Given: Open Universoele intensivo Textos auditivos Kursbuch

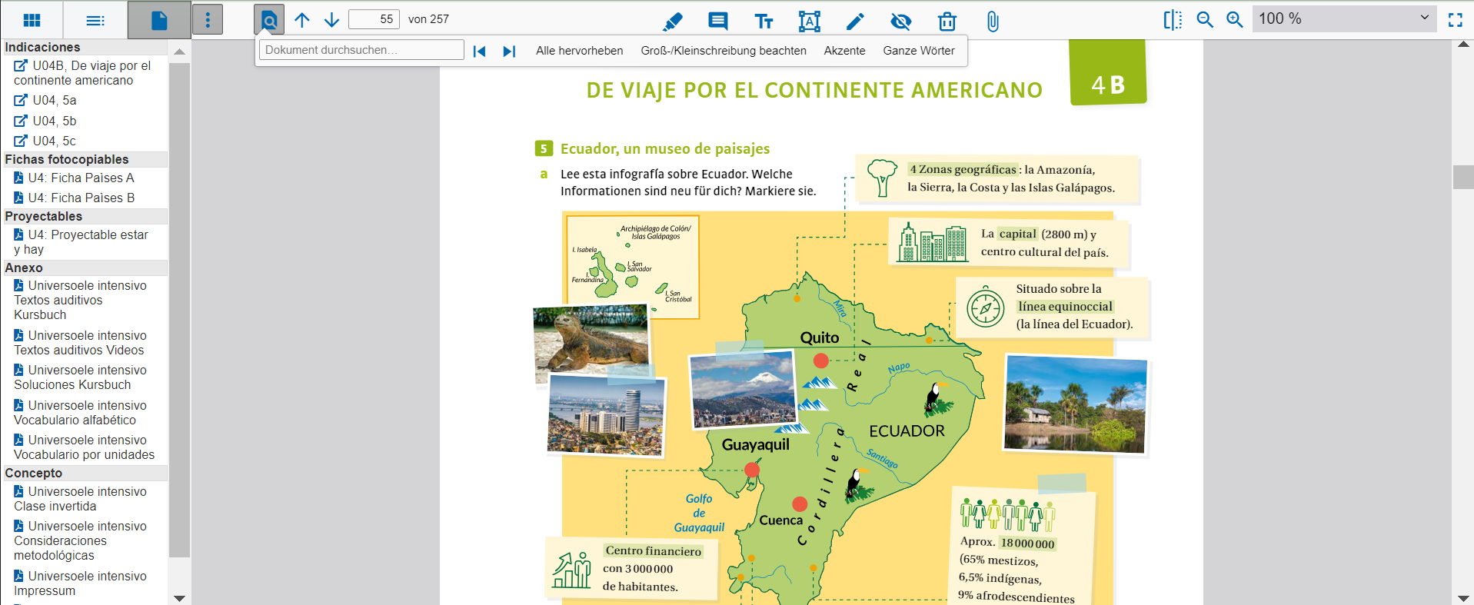Looking at the screenshot, I should 81,300.
